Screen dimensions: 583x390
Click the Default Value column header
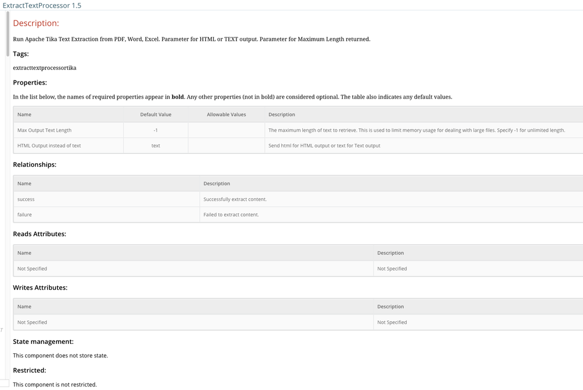(x=156, y=115)
